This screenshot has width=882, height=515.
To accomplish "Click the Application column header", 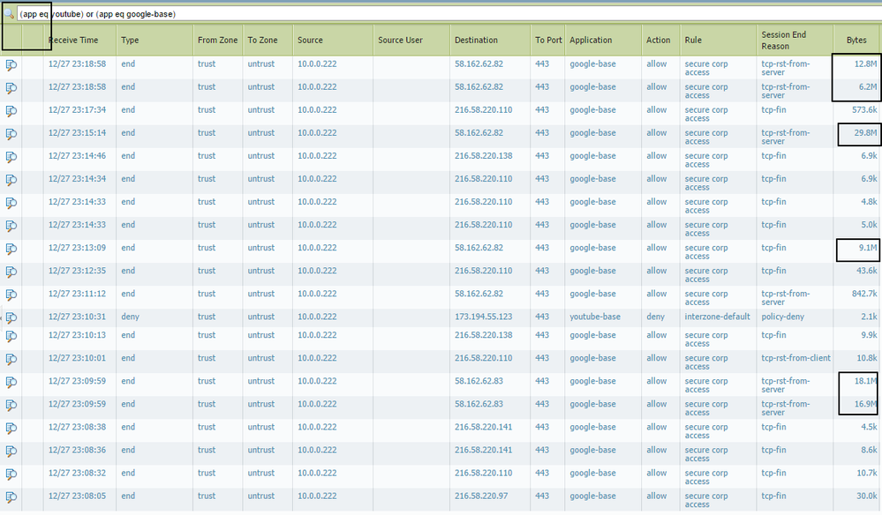I will coord(591,41).
